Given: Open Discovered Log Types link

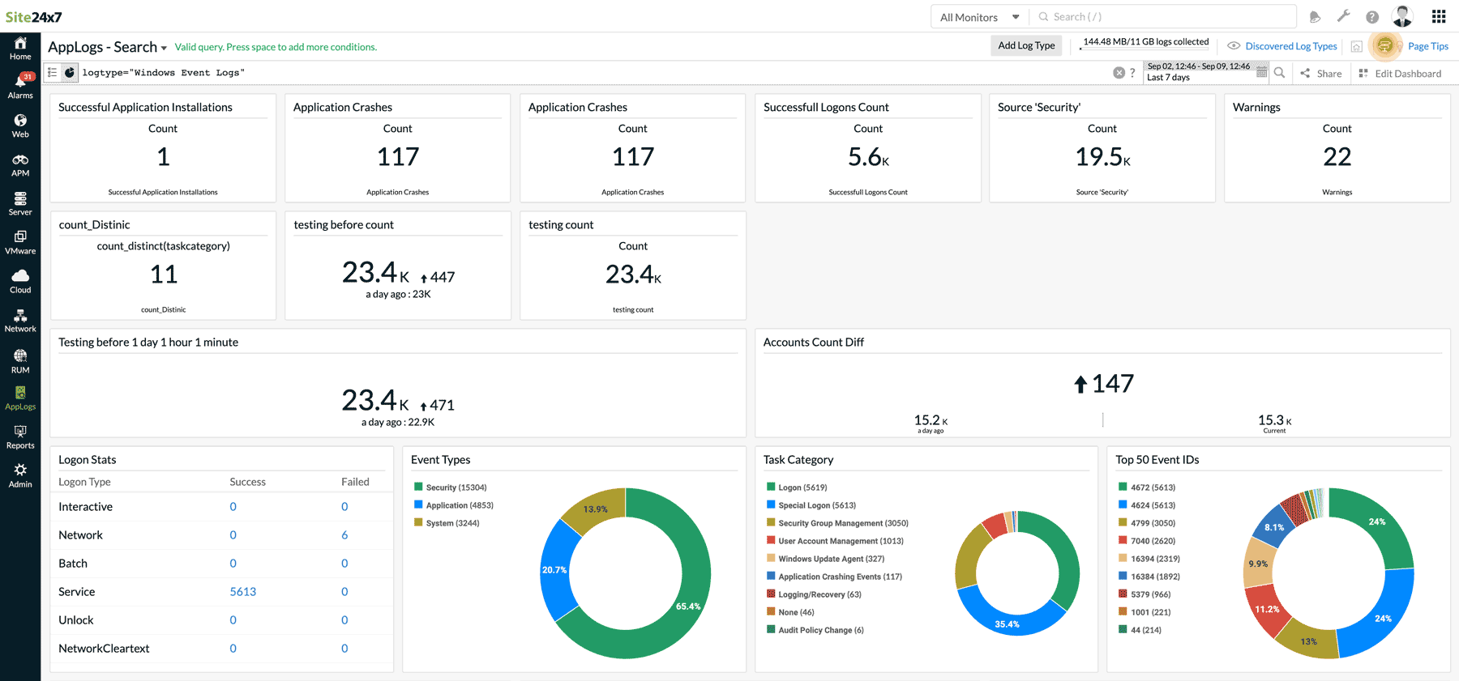Looking at the screenshot, I should 1290,46.
